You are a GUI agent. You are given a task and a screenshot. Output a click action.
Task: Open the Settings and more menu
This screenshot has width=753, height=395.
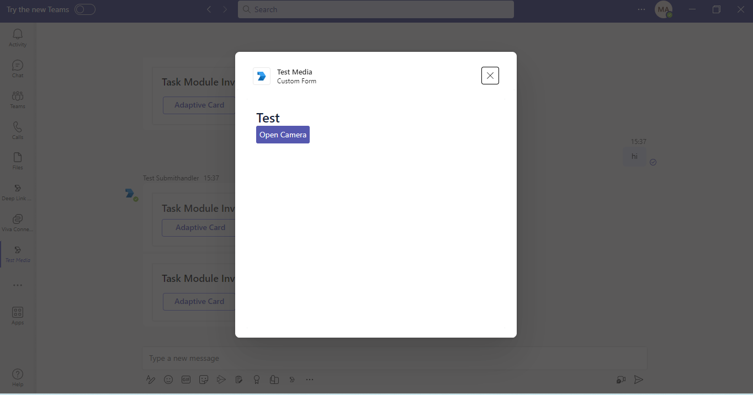pyautogui.click(x=641, y=9)
